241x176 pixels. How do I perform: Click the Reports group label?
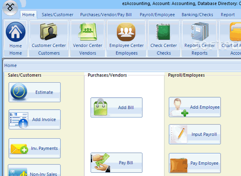click(199, 53)
